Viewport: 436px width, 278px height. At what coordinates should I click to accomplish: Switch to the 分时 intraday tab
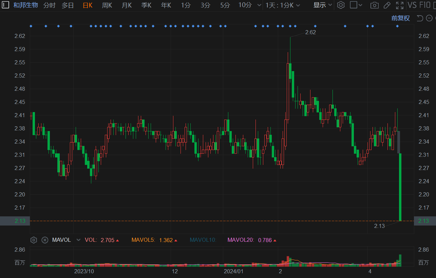click(x=50, y=5)
